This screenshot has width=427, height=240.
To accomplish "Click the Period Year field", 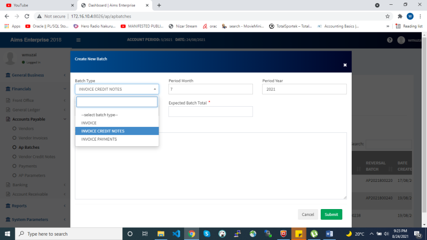I will 304,90.
